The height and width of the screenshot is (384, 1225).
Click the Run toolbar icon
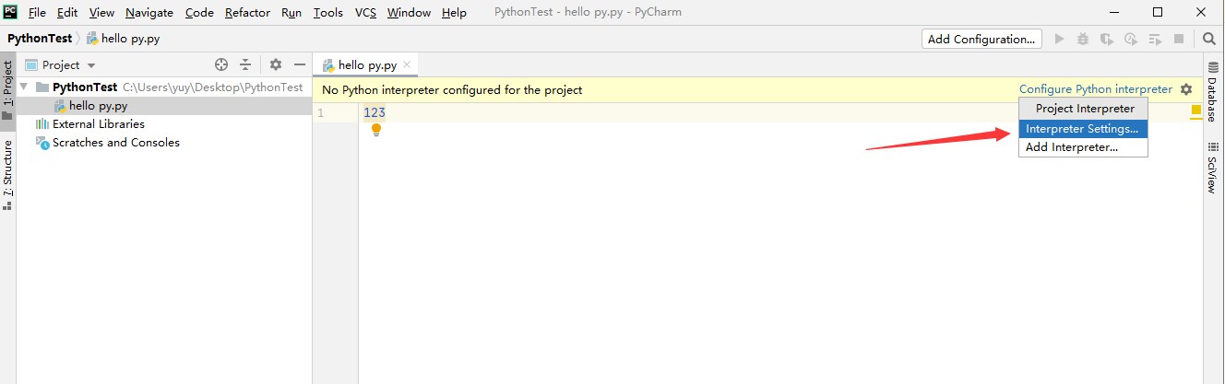coord(1059,39)
